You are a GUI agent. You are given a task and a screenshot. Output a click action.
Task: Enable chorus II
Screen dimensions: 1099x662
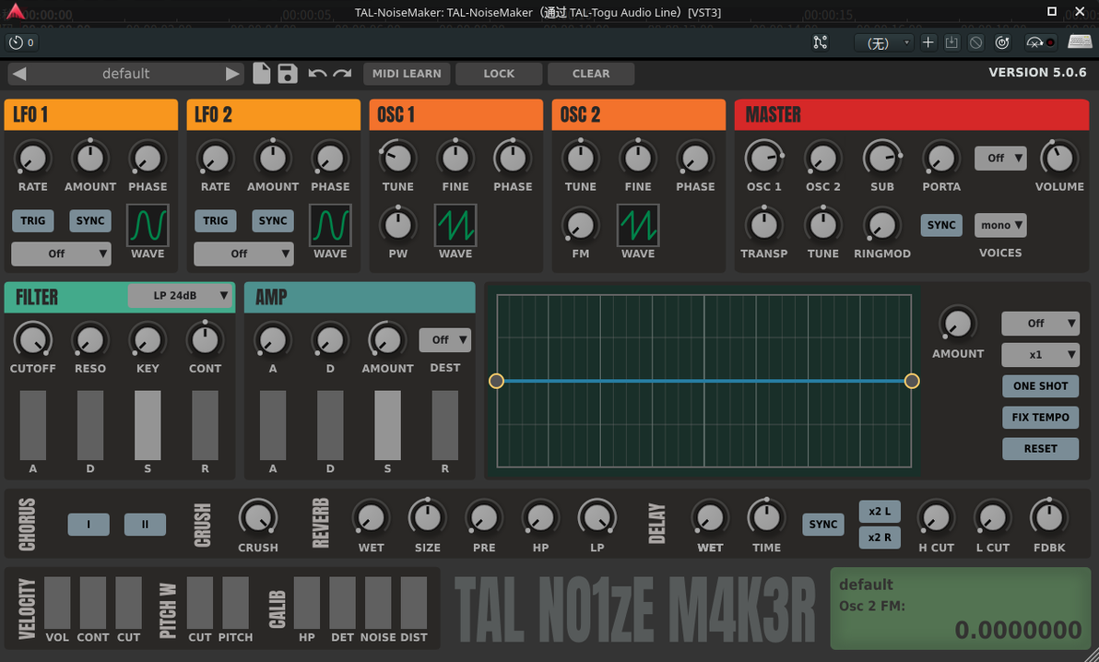click(145, 525)
